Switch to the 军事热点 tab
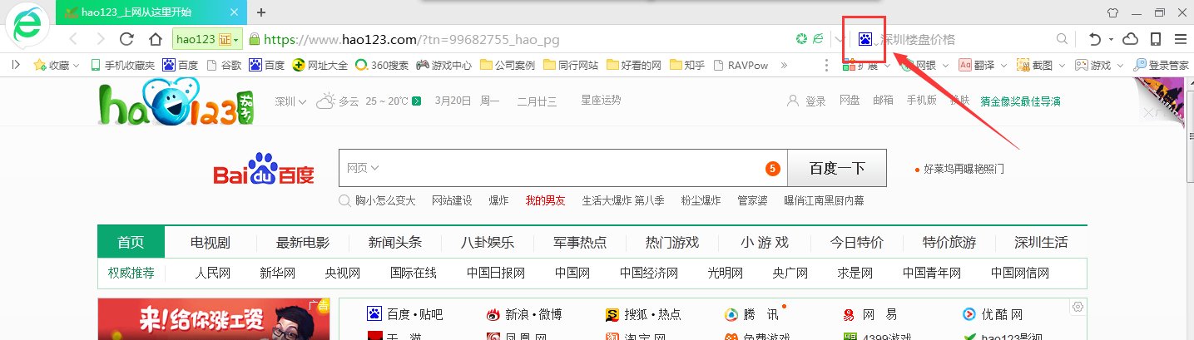Image resolution: width=1194 pixels, height=340 pixels. (580, 243)
